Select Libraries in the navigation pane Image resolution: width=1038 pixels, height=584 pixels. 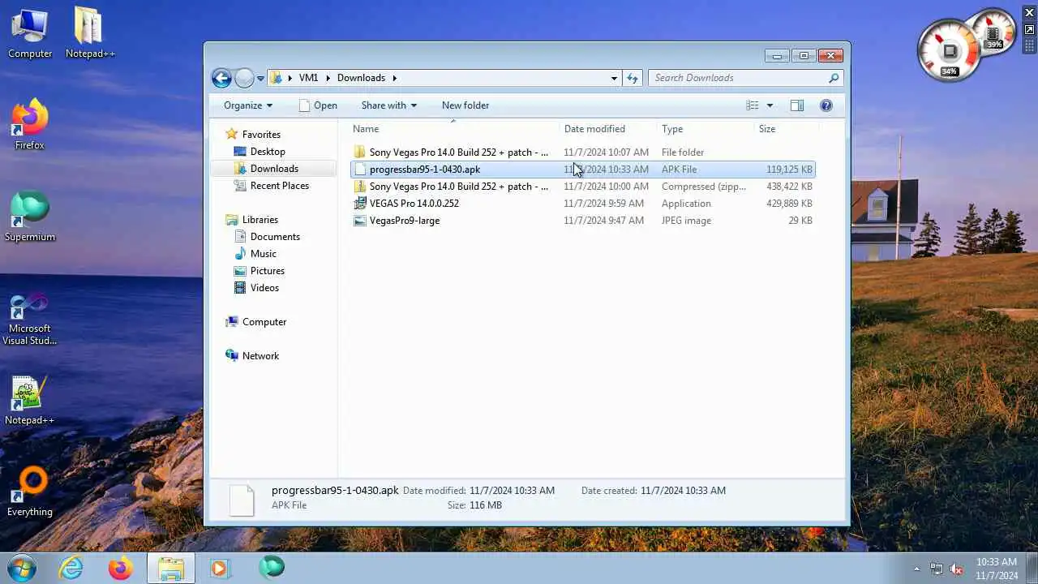(x=260, y=220)
